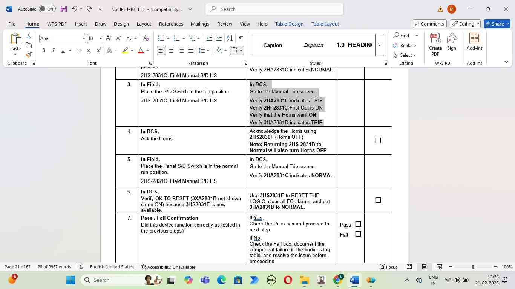Apply Bold formatting

tap(44, 50)
